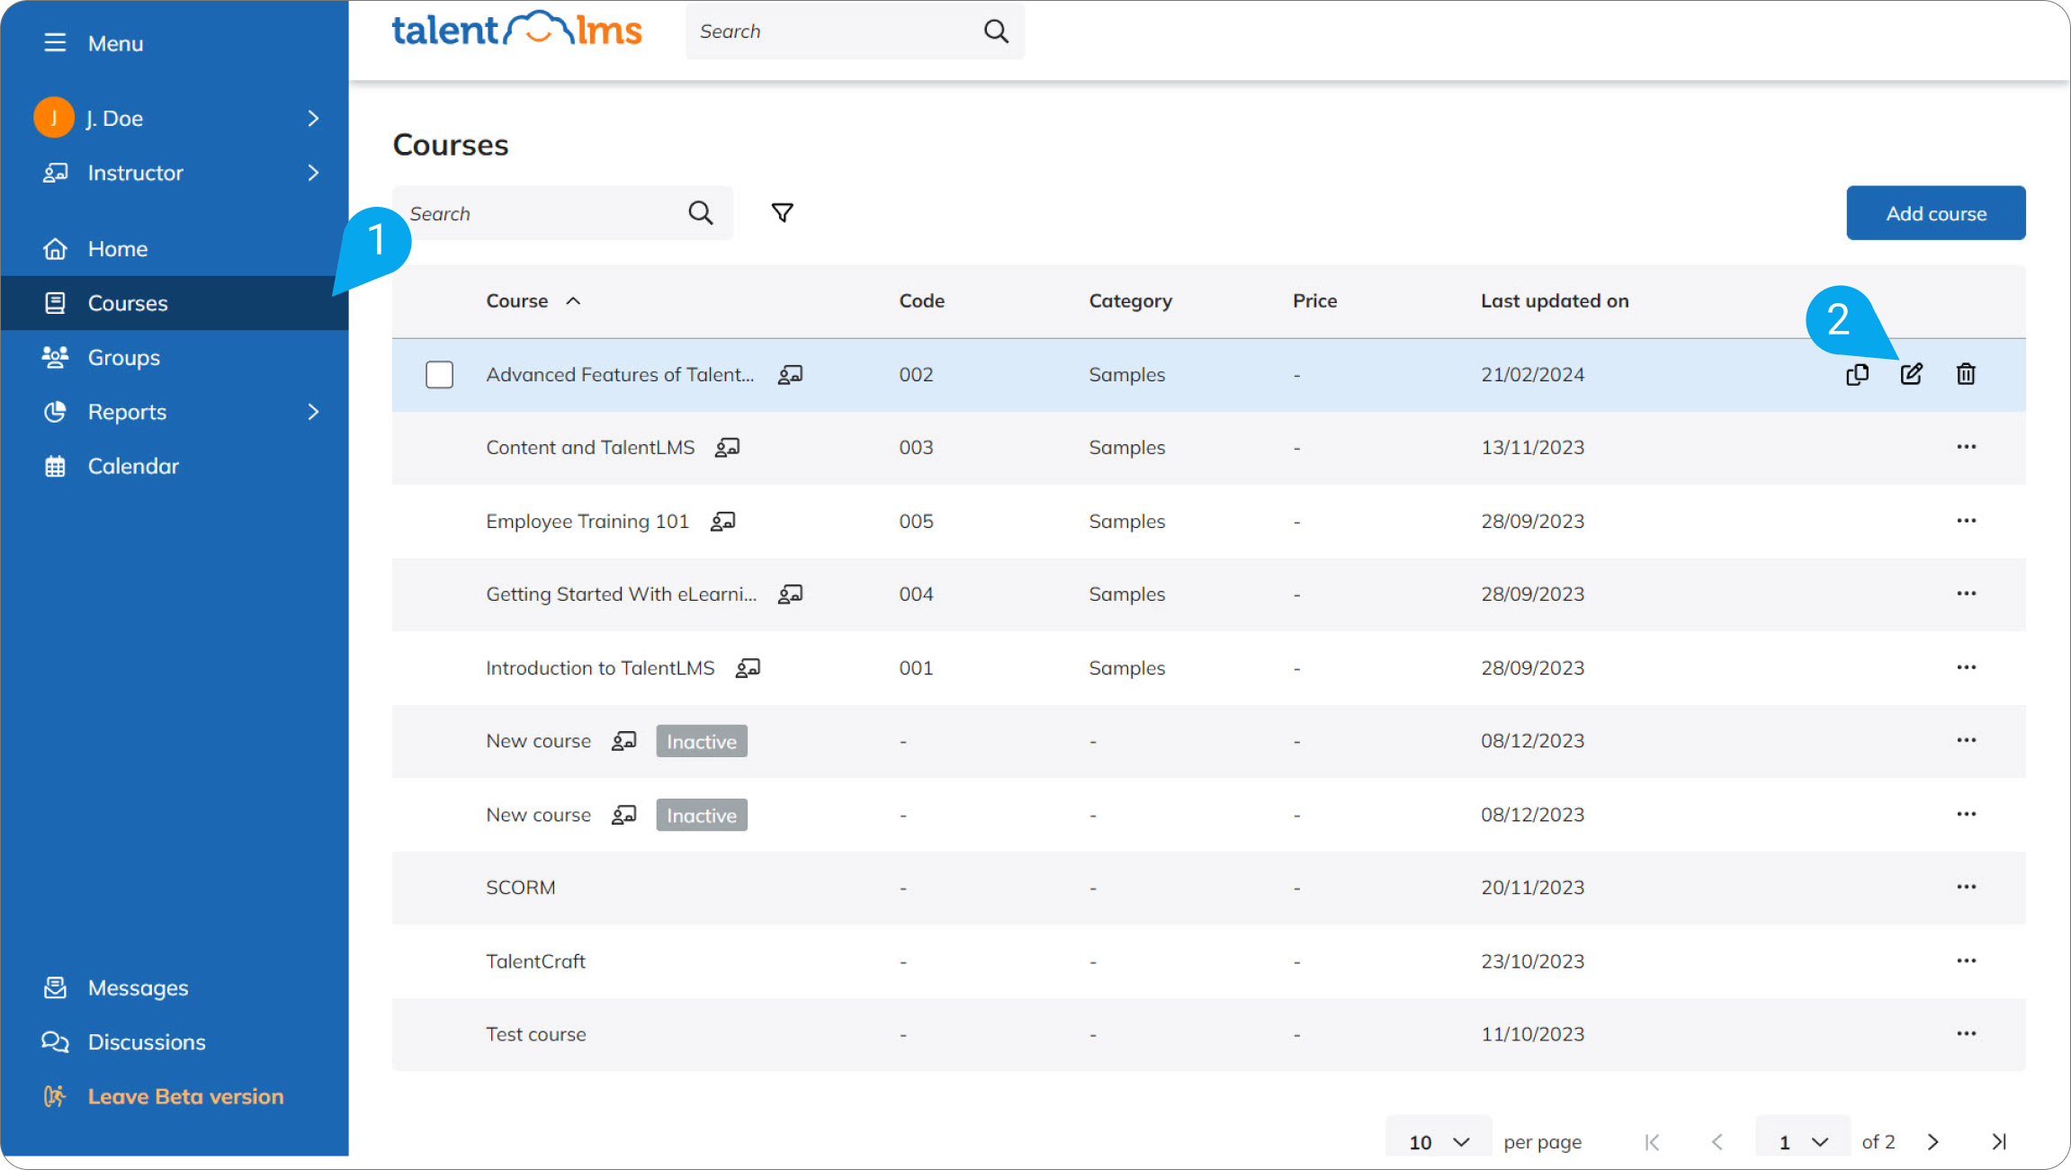Click the delete trash icon on Advanced Features row
2071x1170 pixels.
[1966, 374]
